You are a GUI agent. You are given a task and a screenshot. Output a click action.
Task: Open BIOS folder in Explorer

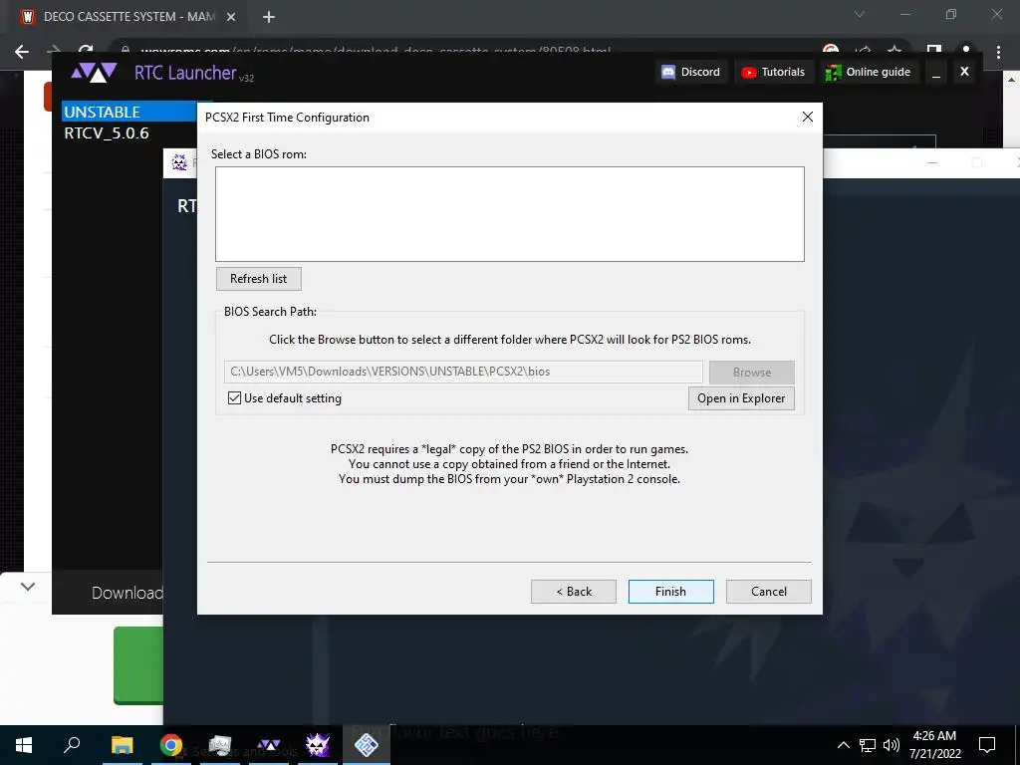tap(741, 398)
